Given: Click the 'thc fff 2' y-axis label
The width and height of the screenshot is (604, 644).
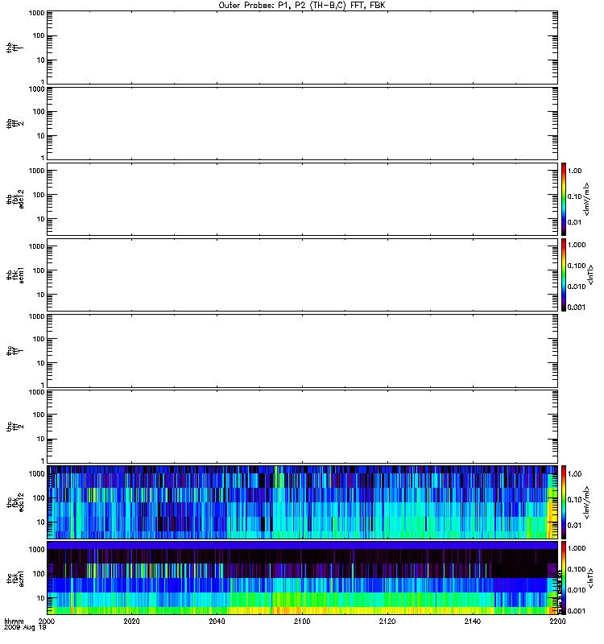Looking at the screenshot, I should [x=14, y=427].
